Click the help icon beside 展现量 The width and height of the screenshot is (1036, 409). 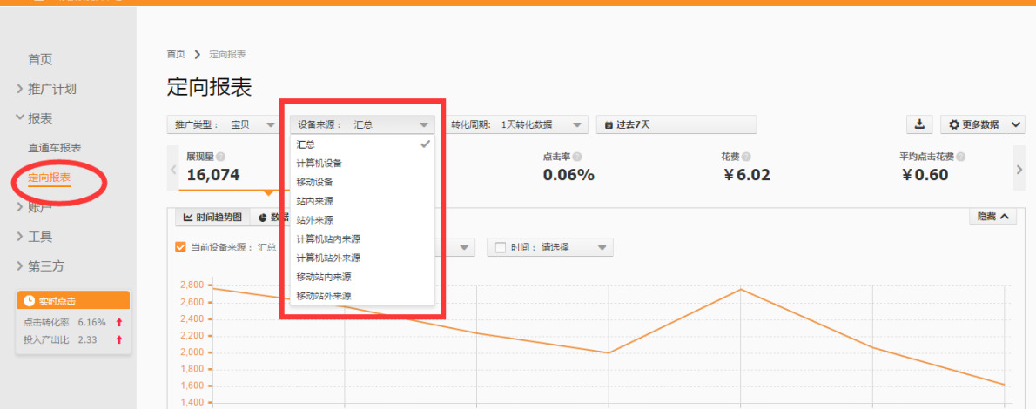[220, 158]
